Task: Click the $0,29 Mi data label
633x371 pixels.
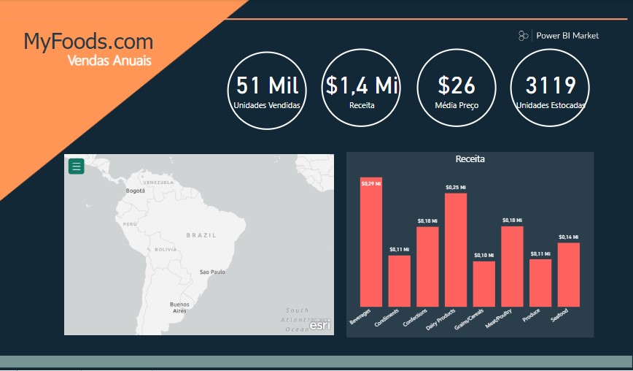Action: (x=371, y=183)
